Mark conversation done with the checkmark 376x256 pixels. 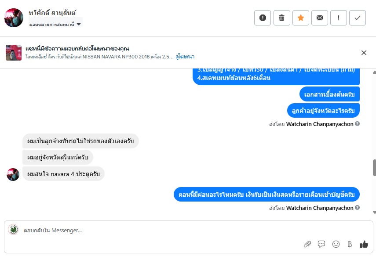[358, 18]
